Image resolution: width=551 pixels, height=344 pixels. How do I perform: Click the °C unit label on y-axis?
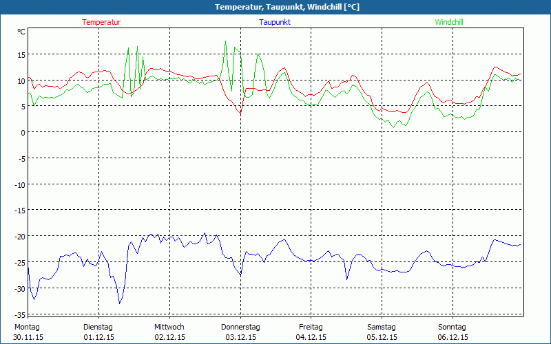coord(21,32)
